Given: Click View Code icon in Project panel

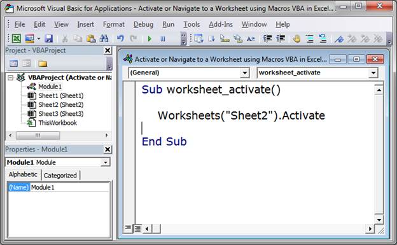Looking at the screenshot, I should click(13, 64).
